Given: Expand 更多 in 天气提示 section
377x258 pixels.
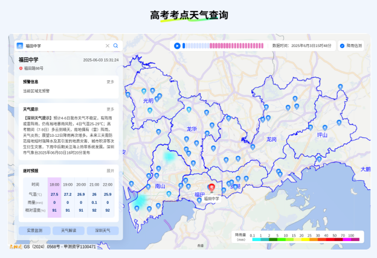Looking at the screenshot, I should (x=111, y=109).
